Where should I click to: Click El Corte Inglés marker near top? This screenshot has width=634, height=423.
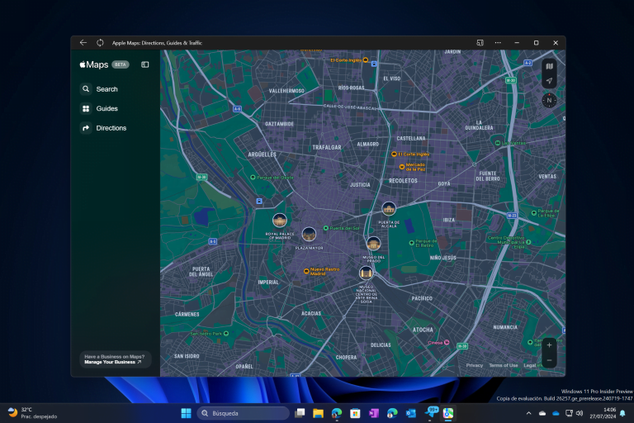(x=366, y=60)
